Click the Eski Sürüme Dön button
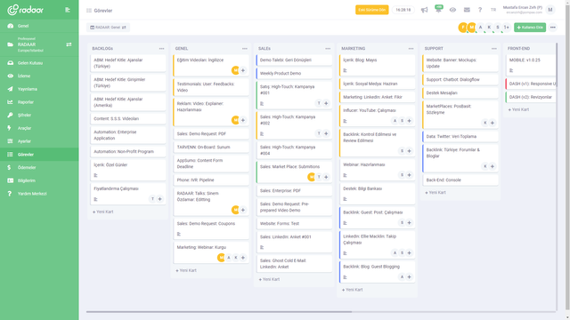The height and width of the screenshot is (320, 570). (371, 10)
